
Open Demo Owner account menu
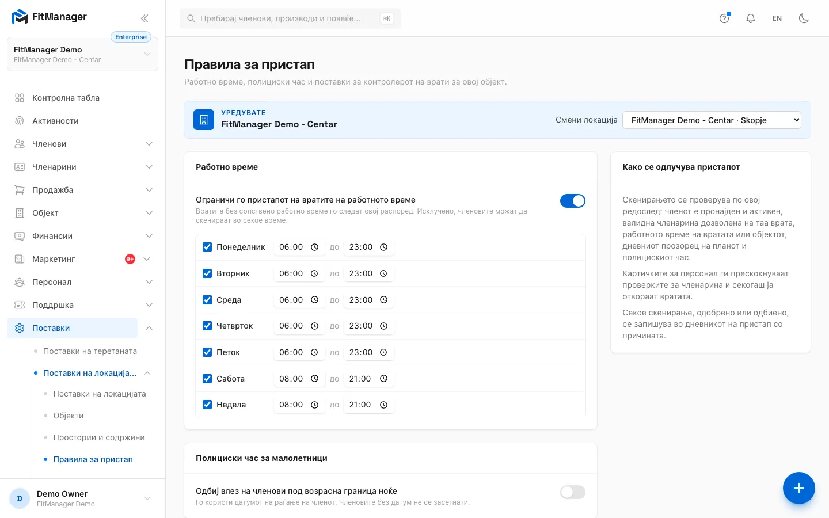[x=82, y=498]
